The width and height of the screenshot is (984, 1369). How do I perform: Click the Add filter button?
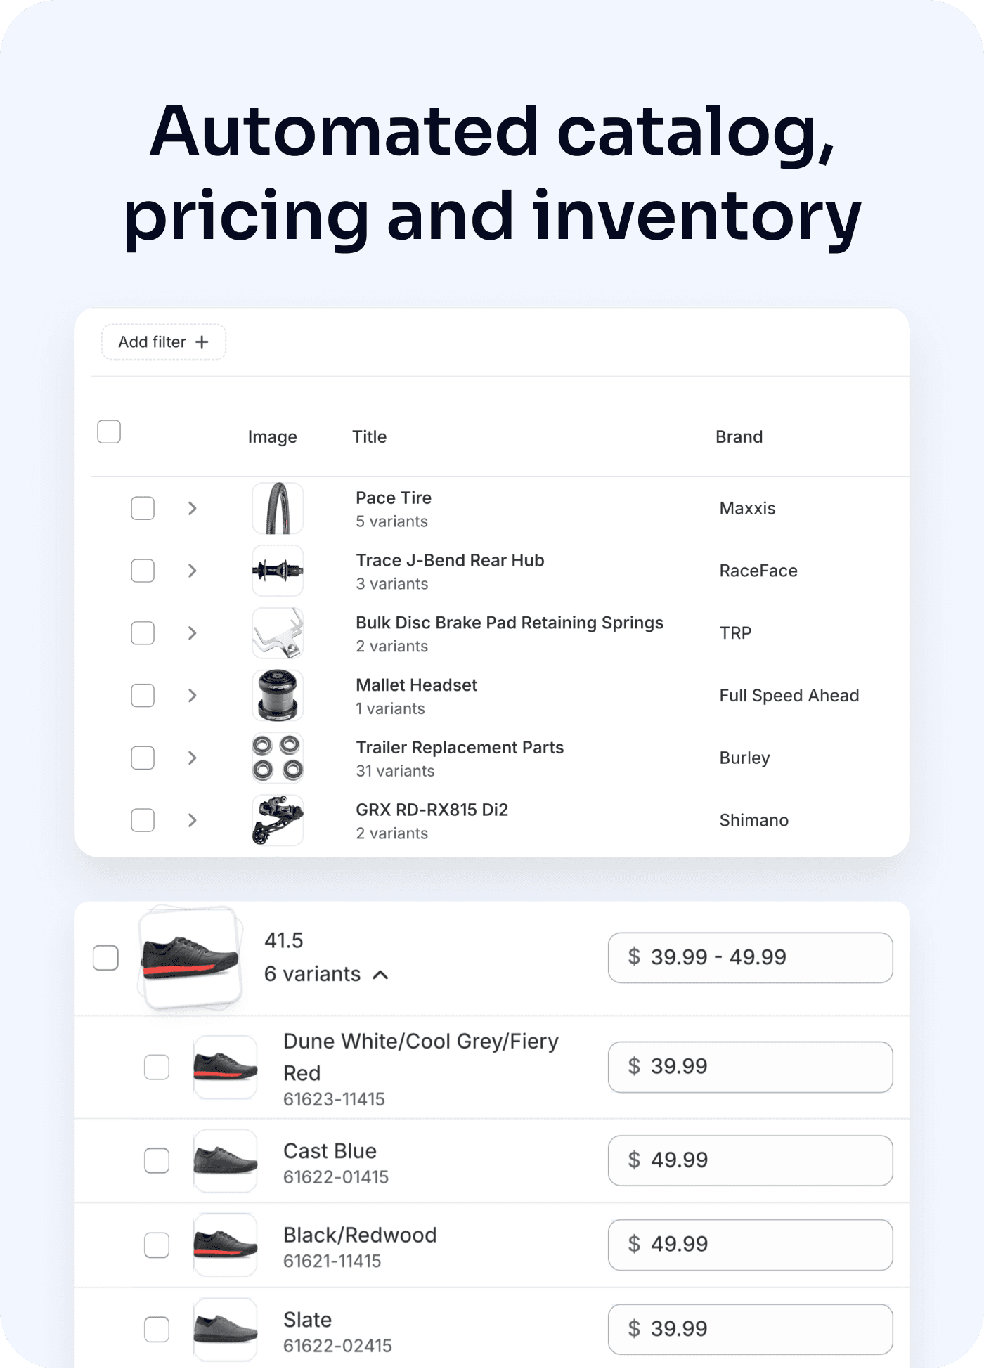pos(163,342)
